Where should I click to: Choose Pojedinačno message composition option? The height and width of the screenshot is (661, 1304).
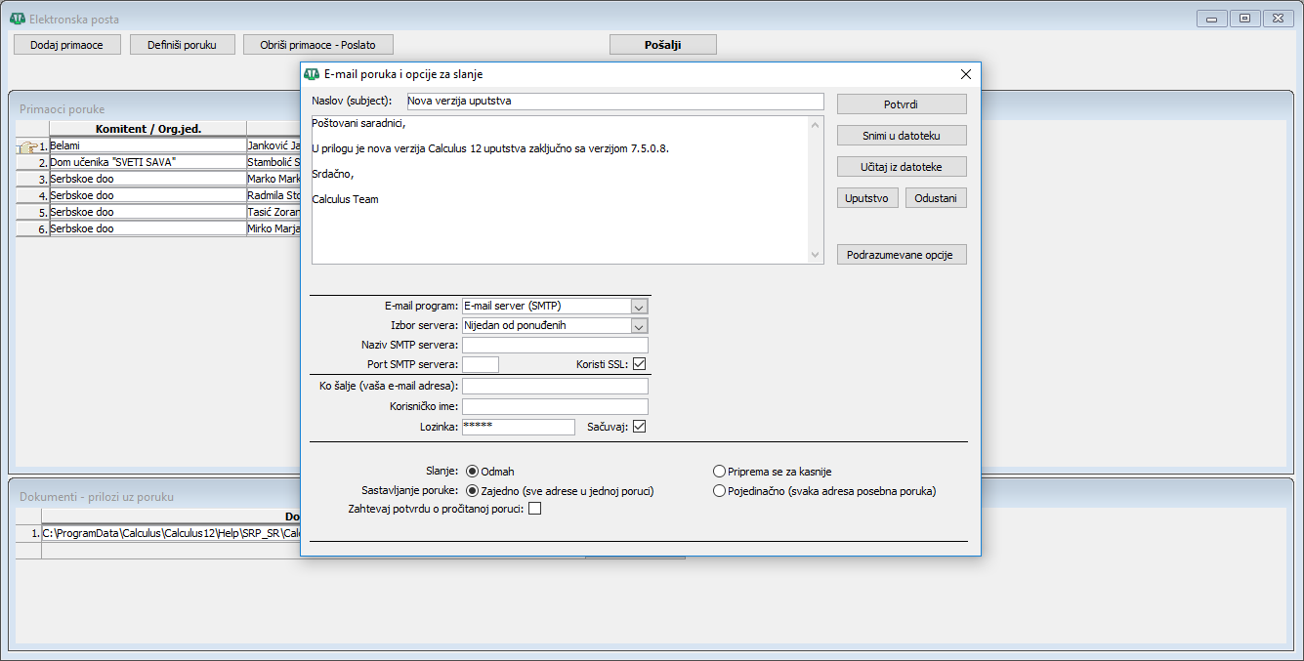pos(720,491)
